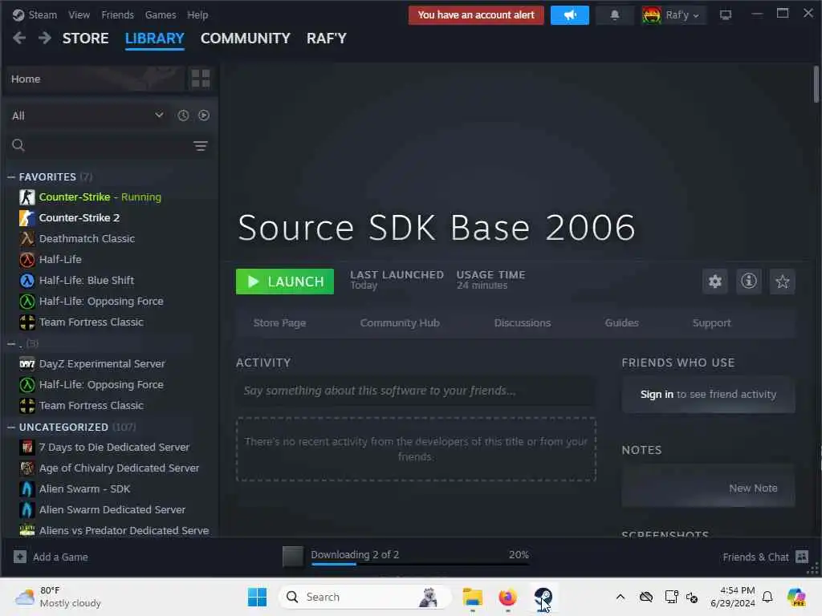Toggle favorite star for Source SDK Base
822x616 pixels.
pos(782,282)
